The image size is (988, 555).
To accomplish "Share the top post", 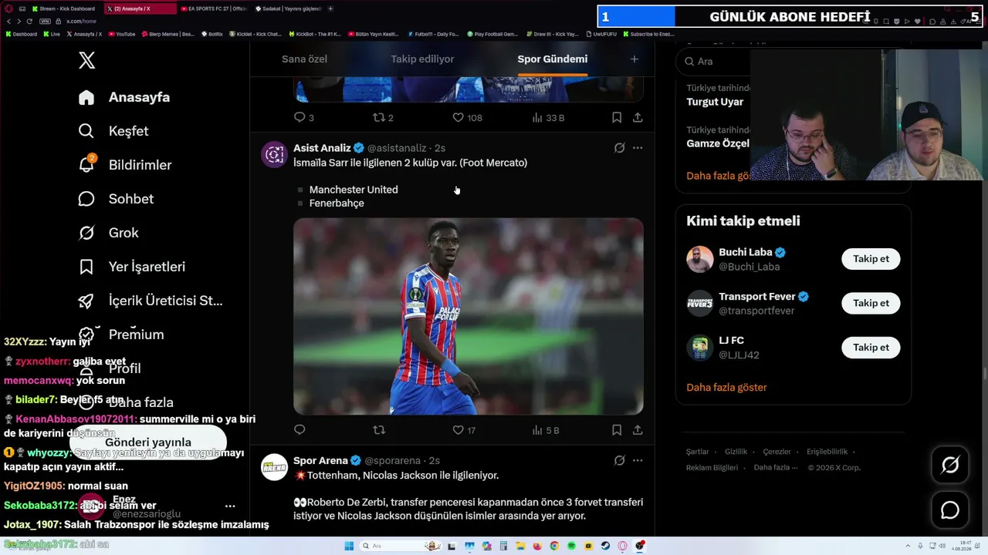I will tap(638, 118).
